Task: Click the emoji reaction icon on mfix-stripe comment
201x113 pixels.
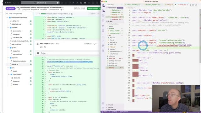Action: pyautogui.click(x=95, y=44)
